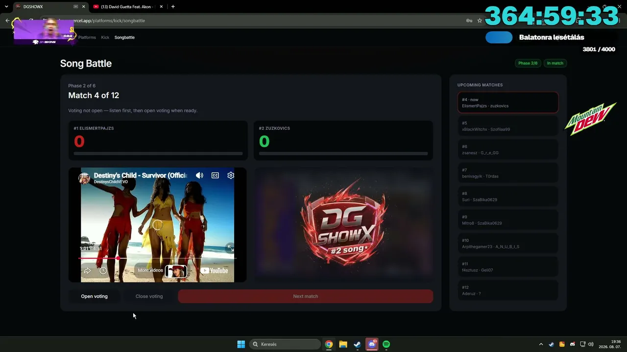Reveal the hidden #2 song cover
This screenshot has width=627, height=352.
(343, 225)
